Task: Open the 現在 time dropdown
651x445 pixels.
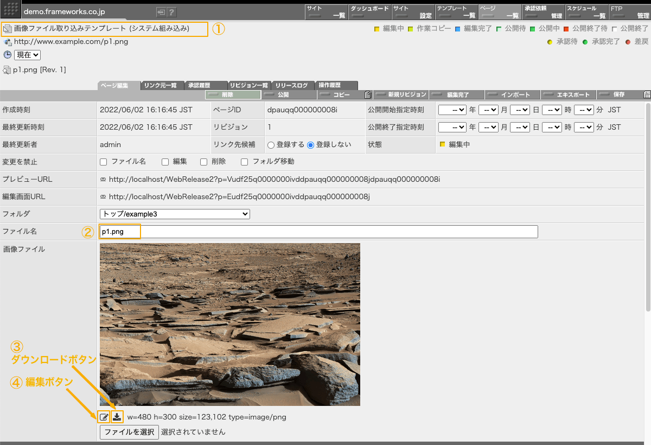Action: [27, 55]
